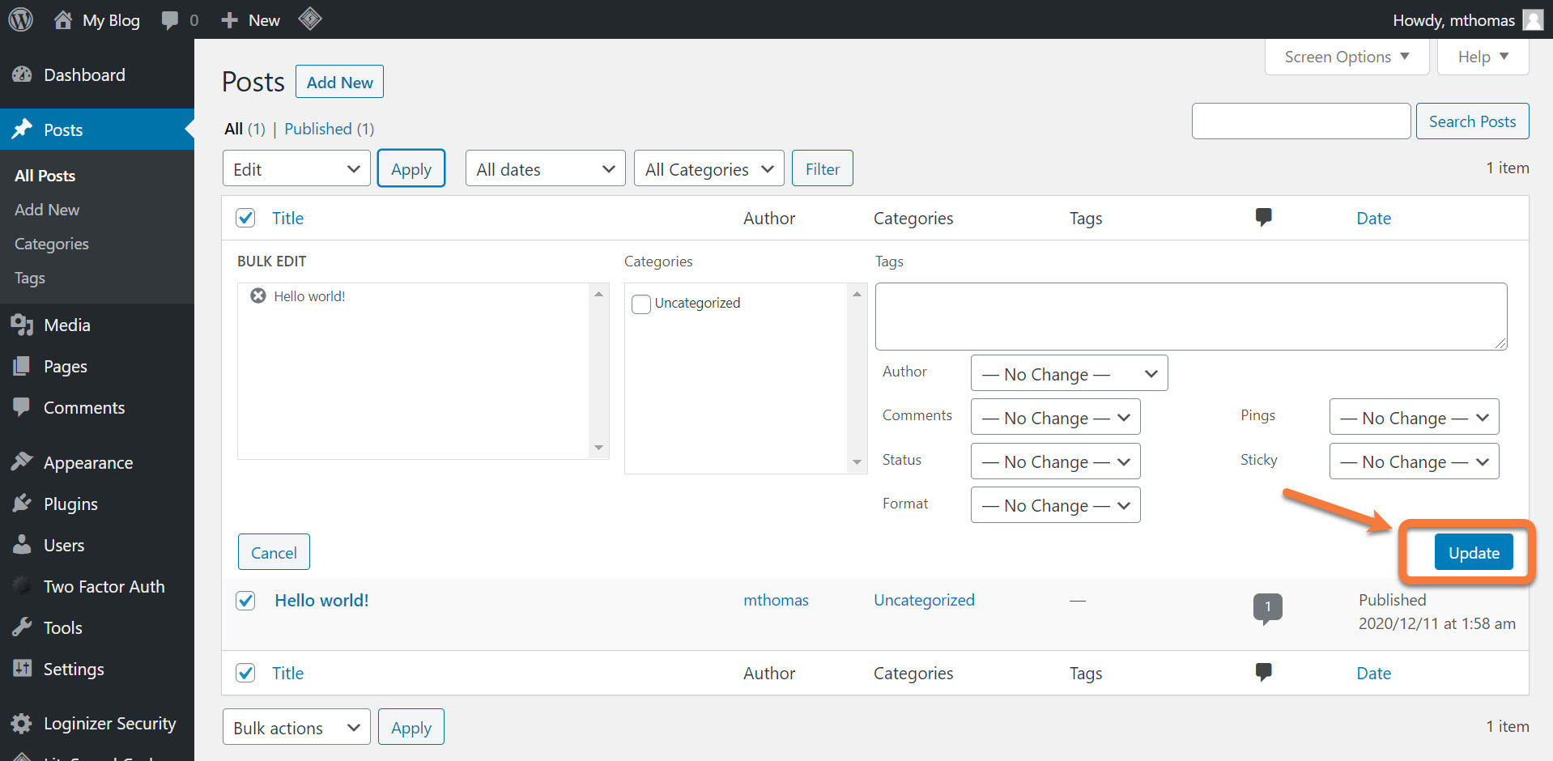Untick the checkbox next to Hello world!
Image resolution: width=1553 pixels, height=761 pixels.
click(x=245, y=600)
